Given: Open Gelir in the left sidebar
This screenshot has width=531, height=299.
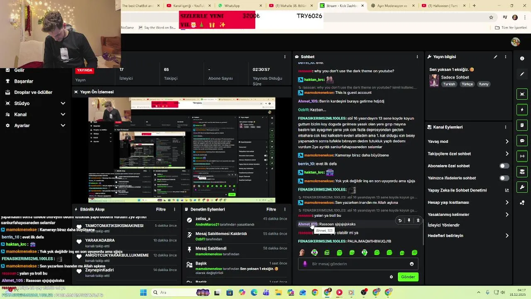Looking at the screenshot, I should click(19, 70).
